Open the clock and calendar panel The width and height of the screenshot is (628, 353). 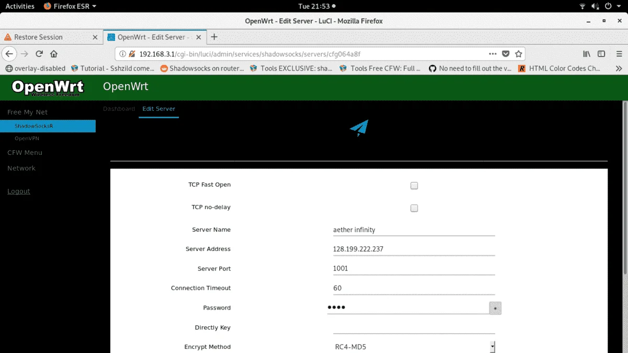tap(317, 6)
